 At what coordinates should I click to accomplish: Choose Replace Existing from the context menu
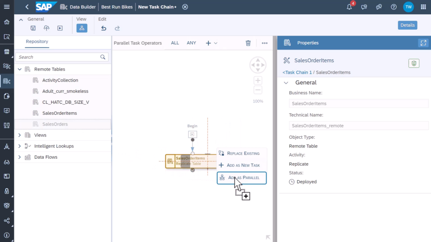[x=242, y=153]
